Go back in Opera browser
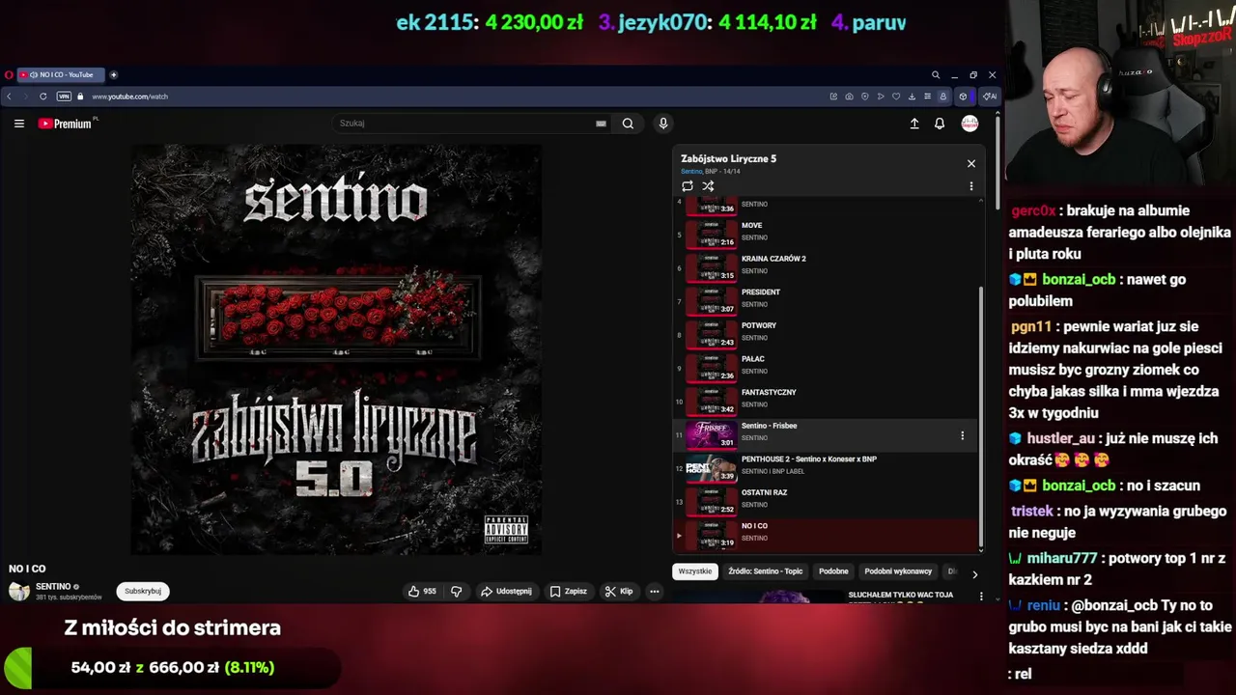Screen dimensions: 1236x695 tap(9, 97)
